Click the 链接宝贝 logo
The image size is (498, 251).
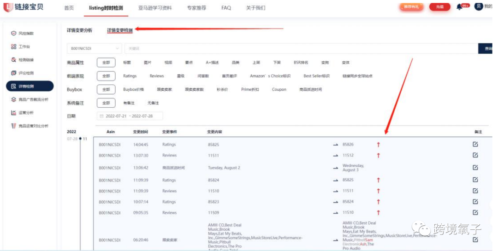click(x=23, y=7)
